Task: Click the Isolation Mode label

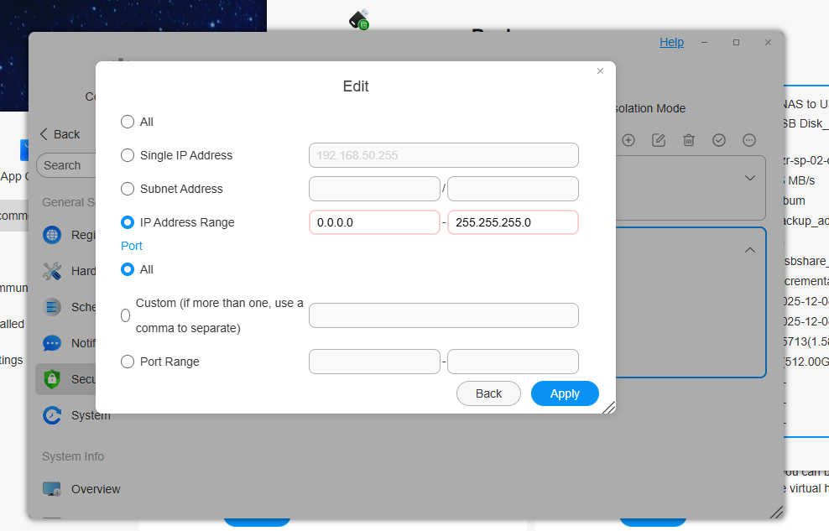Action: point(649,108)
